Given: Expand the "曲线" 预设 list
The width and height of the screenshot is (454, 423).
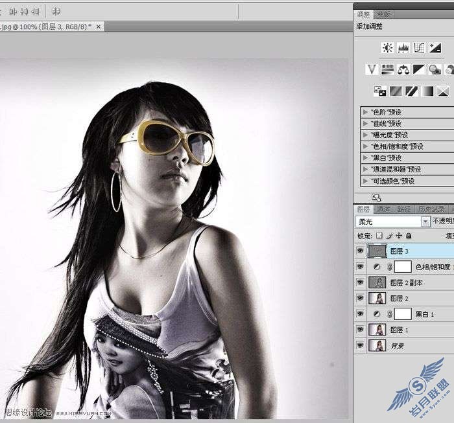Looking at the screenshot, I should pyautogui.click(x=365, y=124).
